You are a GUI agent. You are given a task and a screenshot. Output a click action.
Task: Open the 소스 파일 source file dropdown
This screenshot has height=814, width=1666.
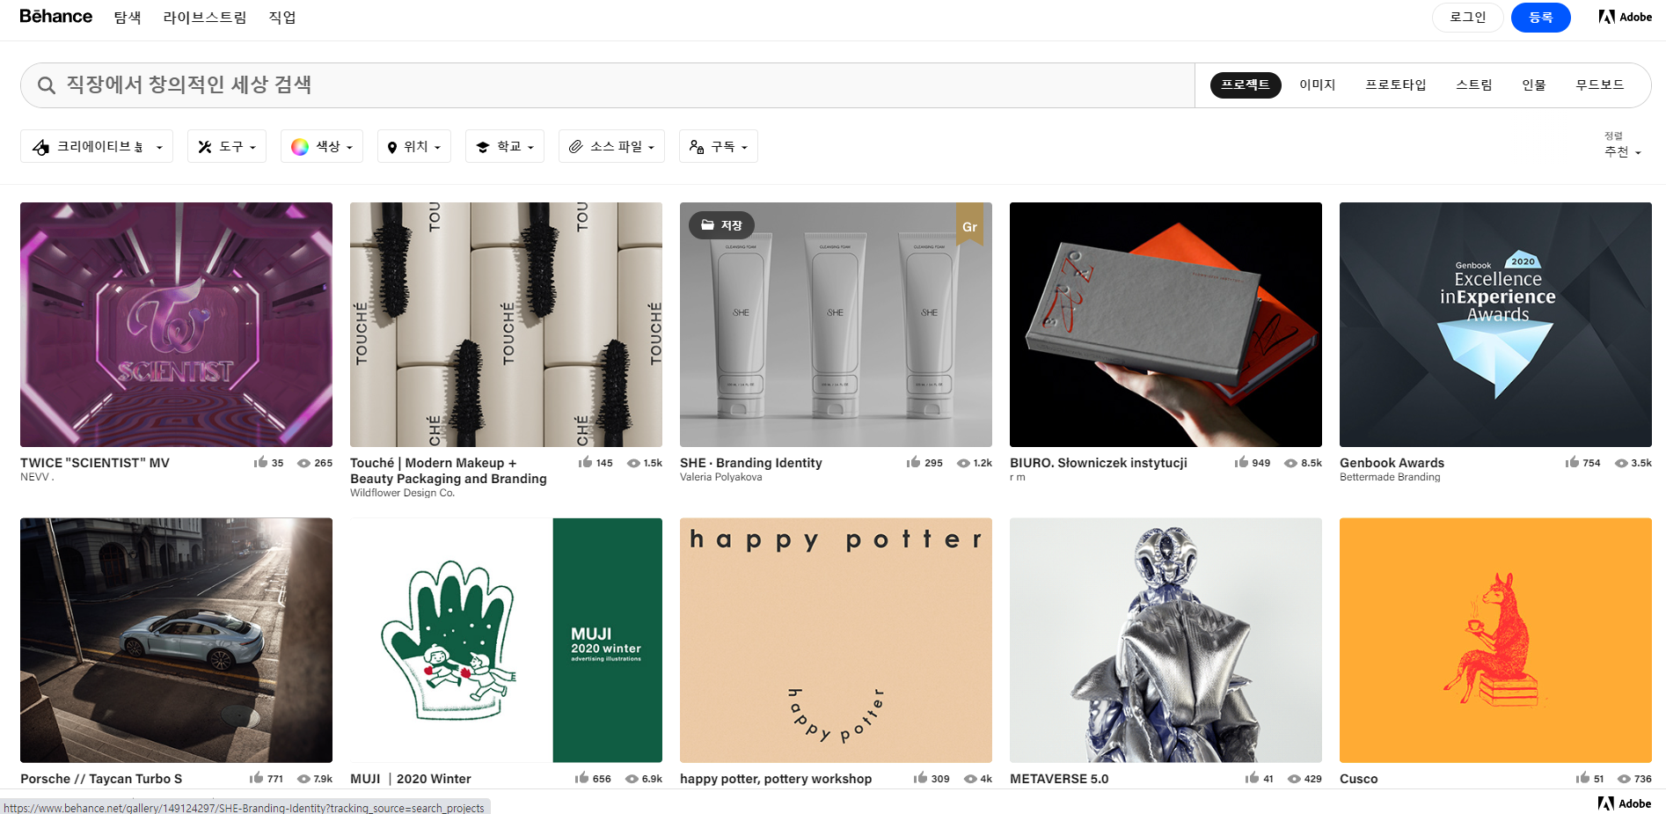pos(611,146)
